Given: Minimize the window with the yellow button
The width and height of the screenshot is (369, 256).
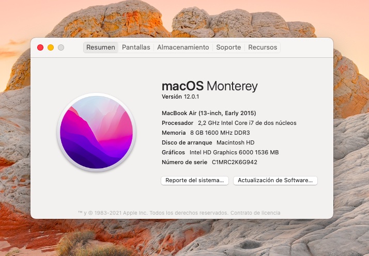Looking at the screenshot, I should click(x=51, y=47).
